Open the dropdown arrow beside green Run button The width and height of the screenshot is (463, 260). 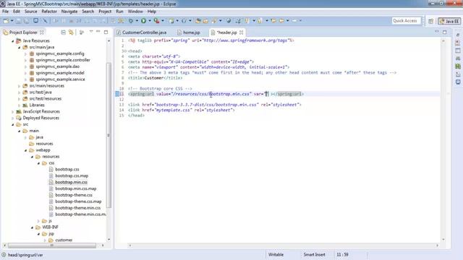pyautogui.click(x=150, y=21)
